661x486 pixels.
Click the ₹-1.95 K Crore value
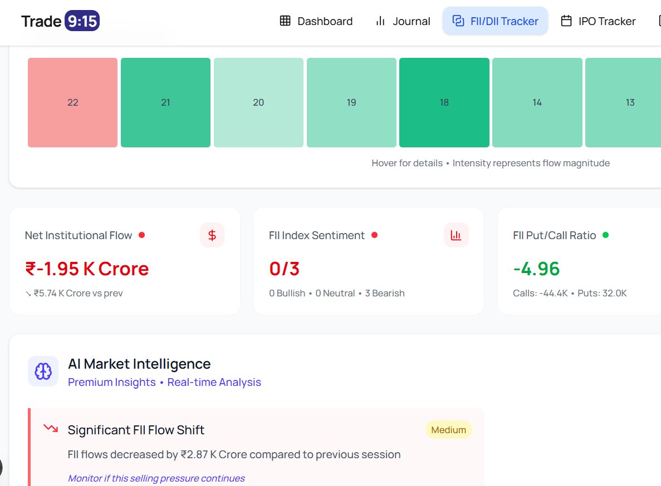[87, 269]
